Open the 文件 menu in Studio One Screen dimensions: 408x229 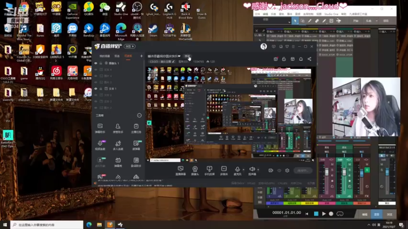pyautogui.click(x=258, y=14)
